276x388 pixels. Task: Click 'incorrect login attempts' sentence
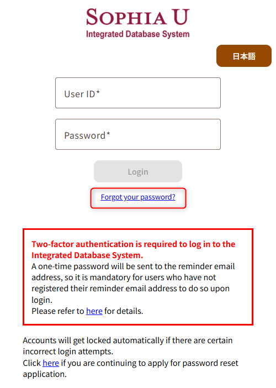pyautogui.click(x=68, y=352)
